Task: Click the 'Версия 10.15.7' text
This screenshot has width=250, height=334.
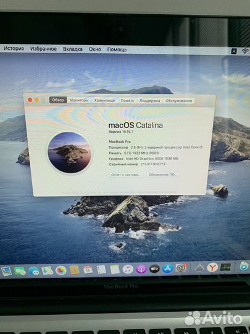Action: click(x=121, y=132)
